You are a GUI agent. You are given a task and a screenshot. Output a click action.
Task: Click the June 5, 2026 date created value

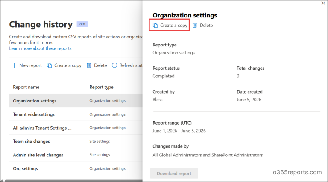[249, 100]
